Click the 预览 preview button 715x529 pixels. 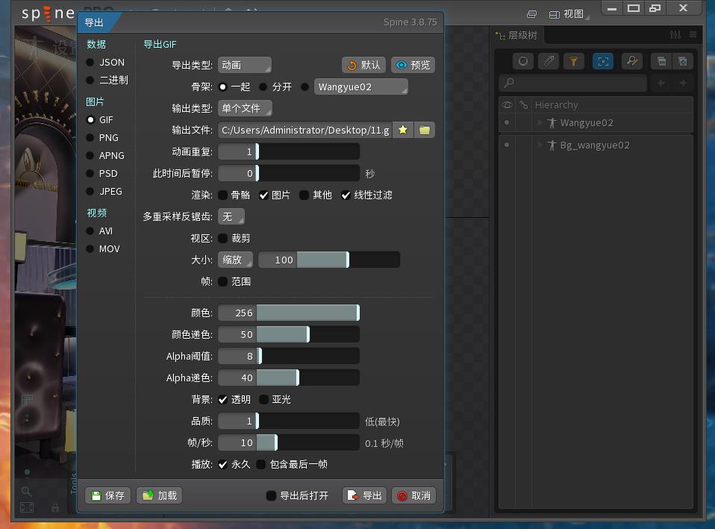coord(413,65)
